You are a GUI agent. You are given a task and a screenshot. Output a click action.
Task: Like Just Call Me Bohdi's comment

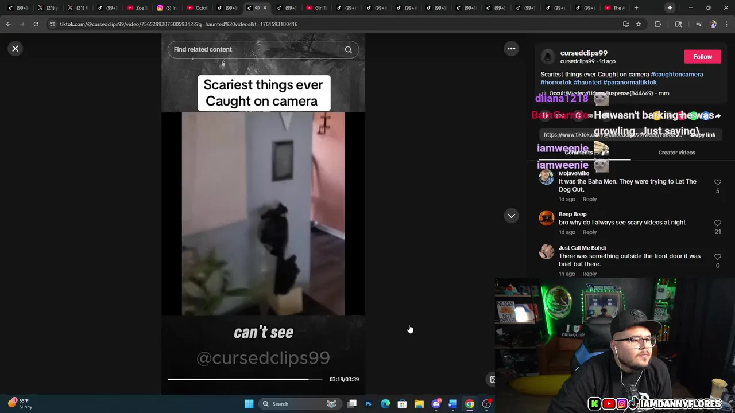(717, 257)
